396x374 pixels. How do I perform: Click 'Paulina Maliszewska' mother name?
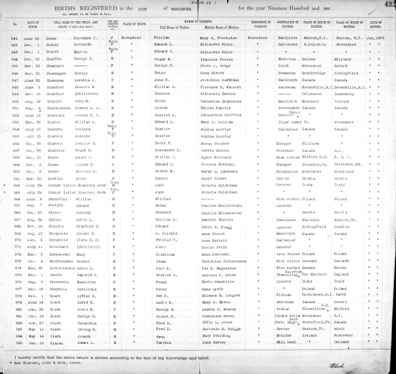tap(222, 206)
